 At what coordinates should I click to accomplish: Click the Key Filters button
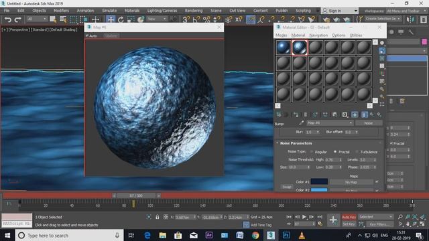[x=379, y=224]
